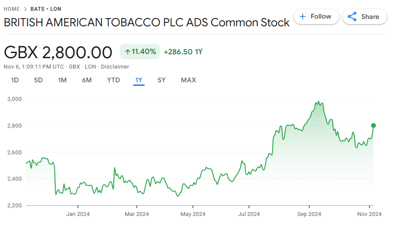393x225 pixels.
Task: Click the green end-point dot on chart
Action: [374, 125]
